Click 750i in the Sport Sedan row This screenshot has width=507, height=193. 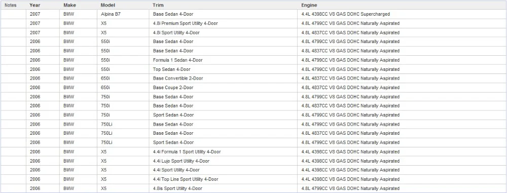105,115
